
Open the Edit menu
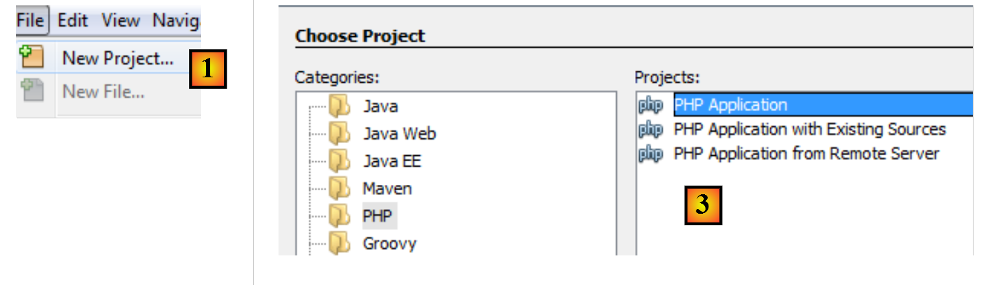coord(73,21)
